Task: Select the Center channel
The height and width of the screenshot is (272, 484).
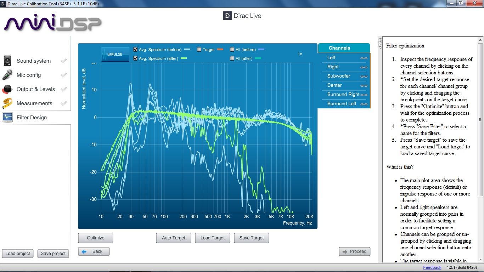Action: (x=334, y=85)
